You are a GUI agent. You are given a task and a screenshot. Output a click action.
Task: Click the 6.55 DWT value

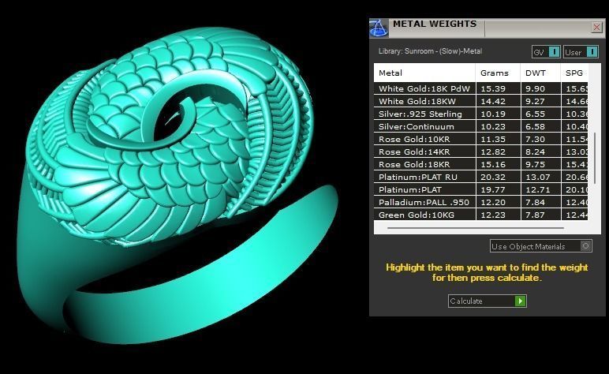click(535, 114)
